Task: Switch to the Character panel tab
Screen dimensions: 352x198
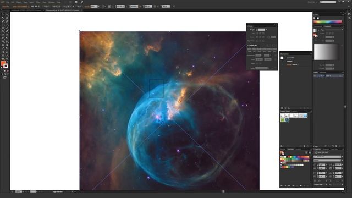Action: coord(317,149)
